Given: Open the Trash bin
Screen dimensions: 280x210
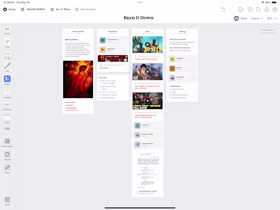Looking at the screenshot, I should click(7, 201).
